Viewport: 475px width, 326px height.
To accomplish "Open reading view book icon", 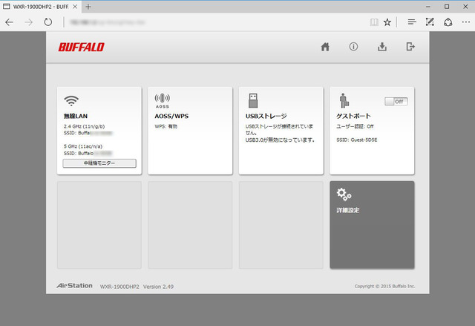I will pyautogui.click(x=374, y=22).
